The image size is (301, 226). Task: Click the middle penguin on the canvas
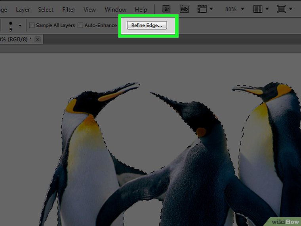(198, 167)
